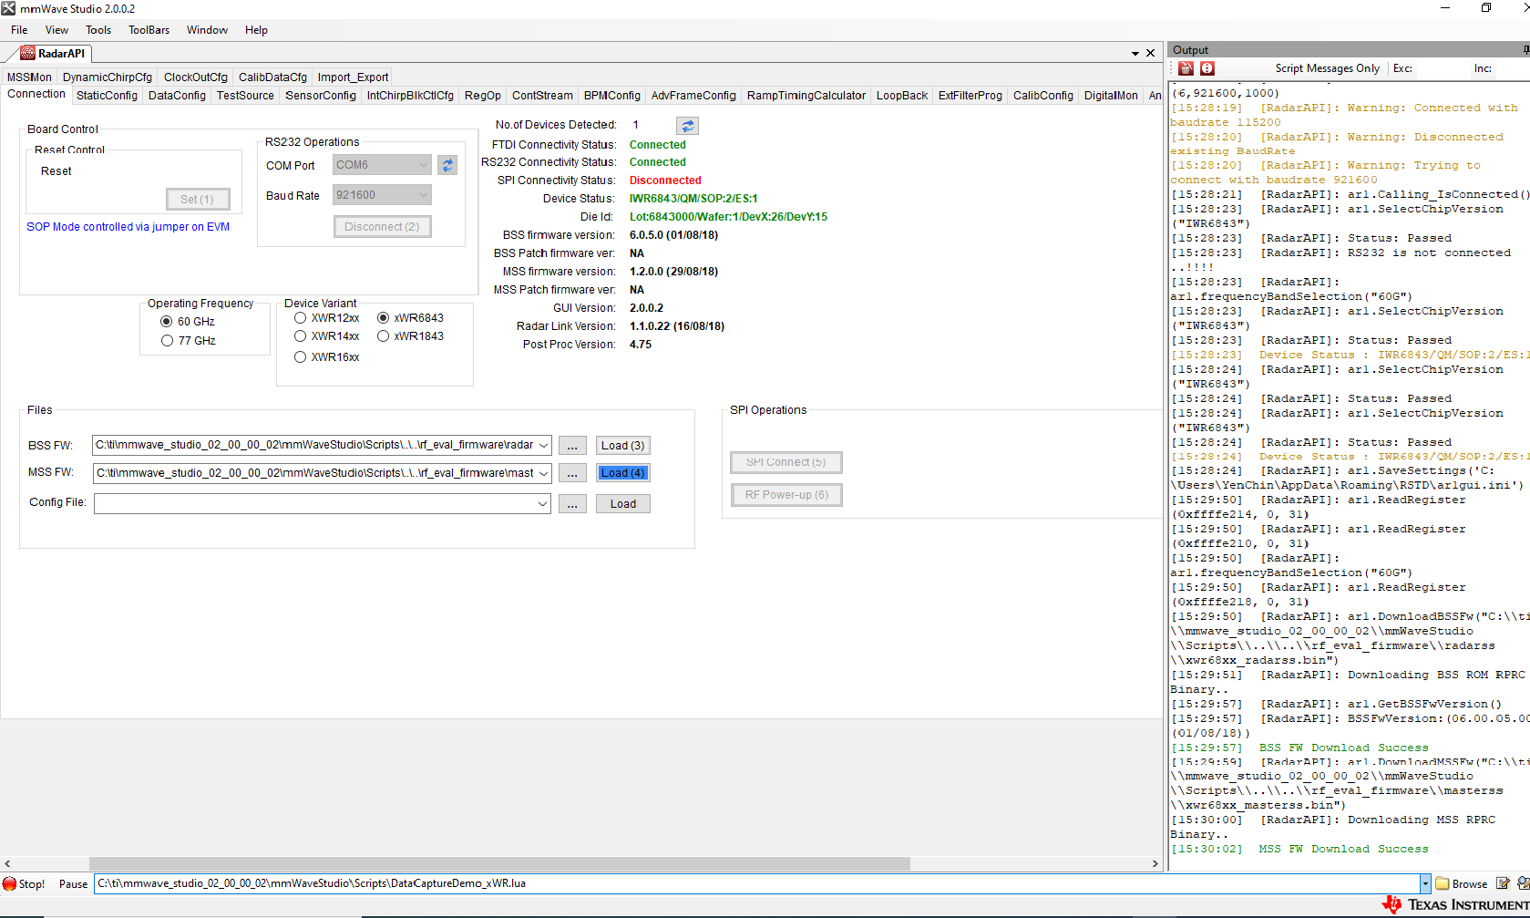
Task: Clear the Output log messages
Action: click(x=1185, y=68)
